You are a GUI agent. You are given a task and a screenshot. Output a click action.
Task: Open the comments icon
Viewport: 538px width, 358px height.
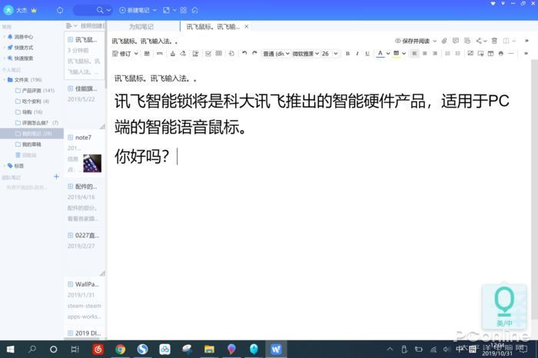click(456, 41)
